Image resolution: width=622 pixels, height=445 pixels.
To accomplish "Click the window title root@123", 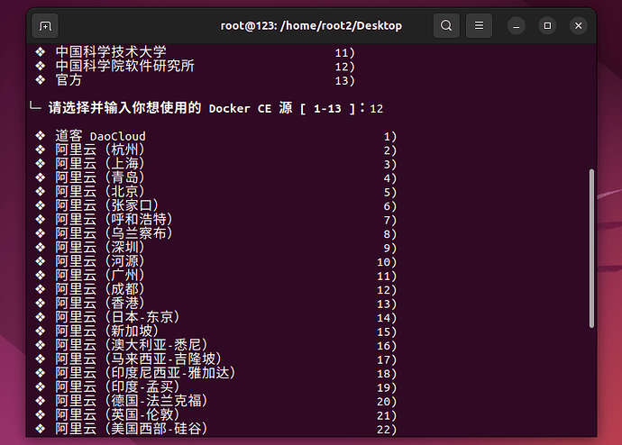I will (x=311, y=26).
